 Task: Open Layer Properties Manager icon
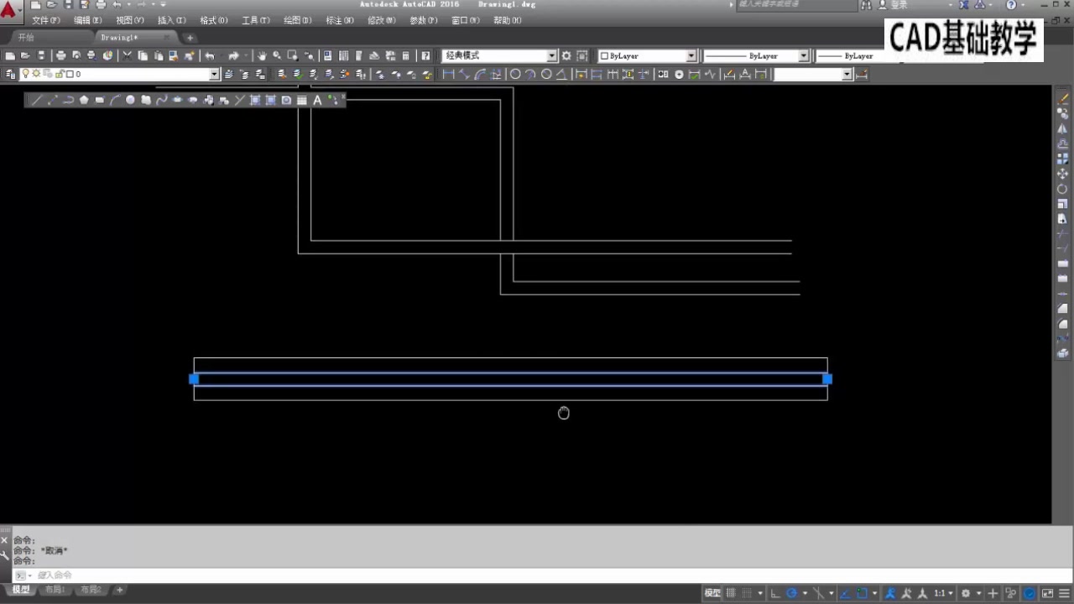(10, 74)
